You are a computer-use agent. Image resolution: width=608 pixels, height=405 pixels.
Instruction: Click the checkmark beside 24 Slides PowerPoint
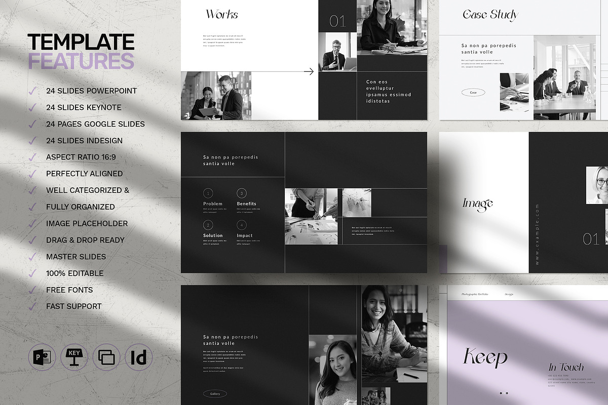click(33, 91)
